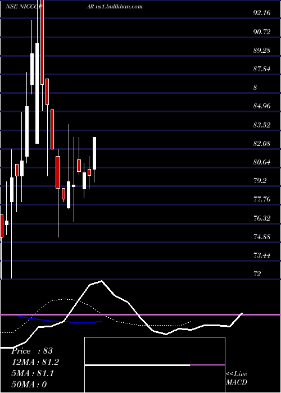Screen dimensions: 281x393
Task: Click the 82.08 price axis label
Action: coord(262,144)
